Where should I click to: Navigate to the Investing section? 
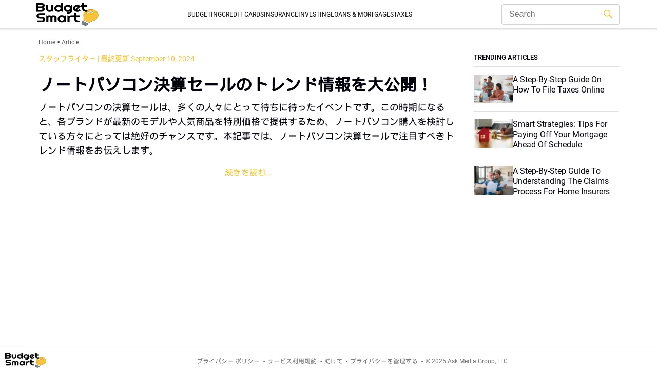[x=314, y=14]
